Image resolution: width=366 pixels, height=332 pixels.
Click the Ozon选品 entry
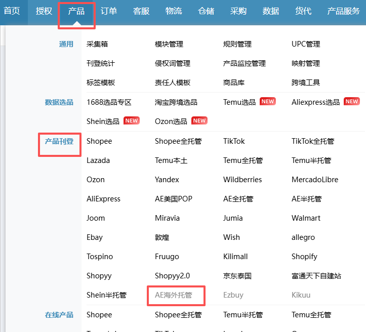[171, 121]
